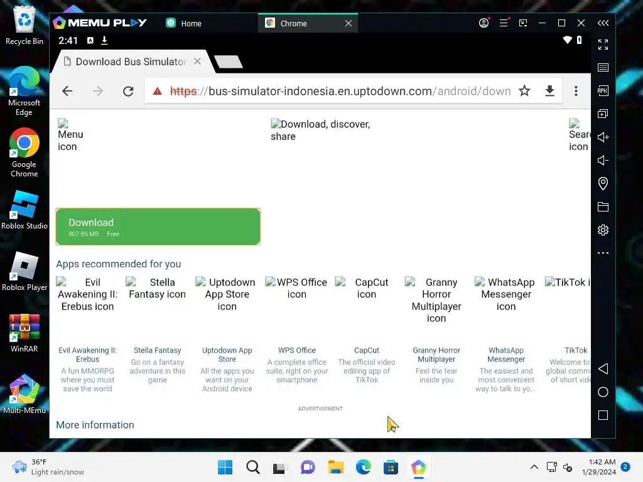643x482 pixels.
Task: Open the MEmu hamburger menu
Action: 504,23
